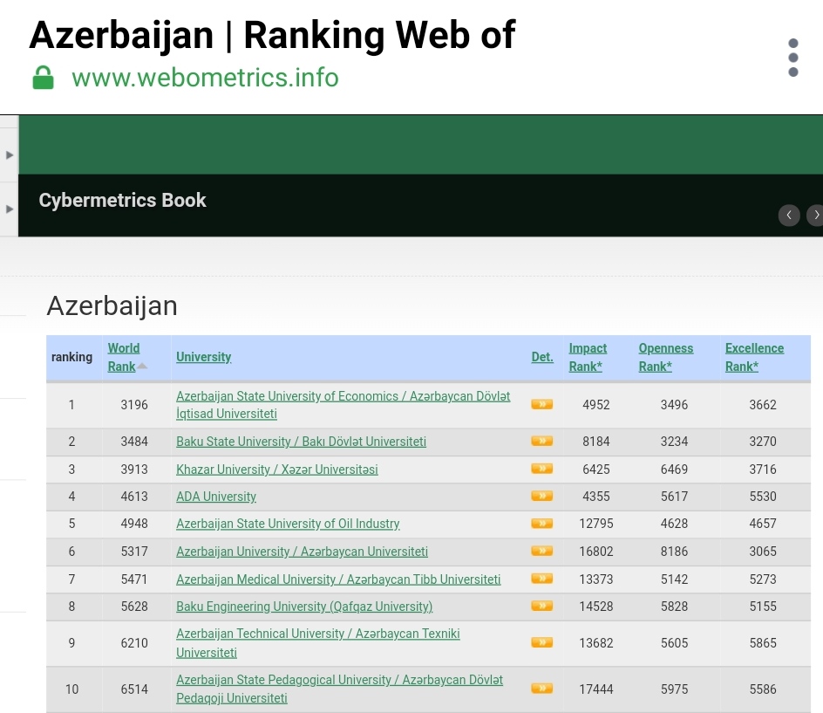The width and height of the screenshot is (823, 713).
Task: Open details icon for Khazar University
Action: point(542,468)
